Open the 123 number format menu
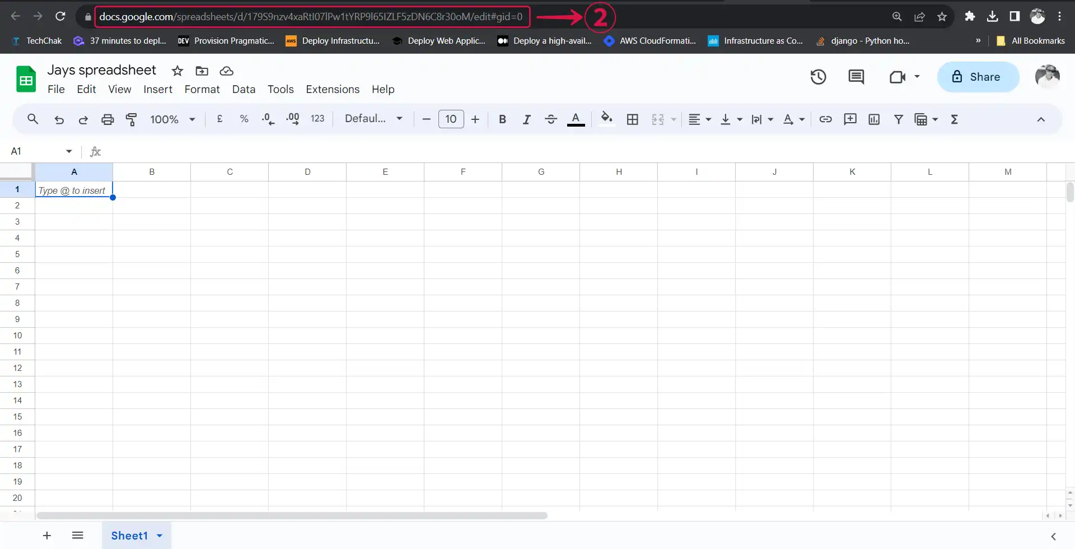The width and height of the screenshot is (1075, 549). coord(317,119)
